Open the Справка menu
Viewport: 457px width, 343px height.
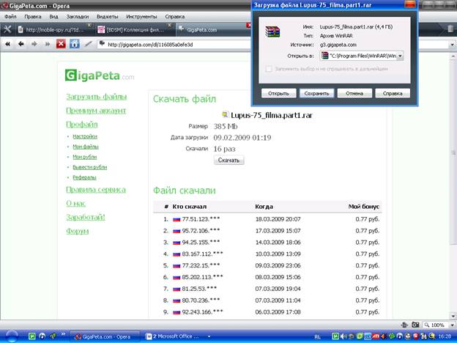click(x=174, y=17)
